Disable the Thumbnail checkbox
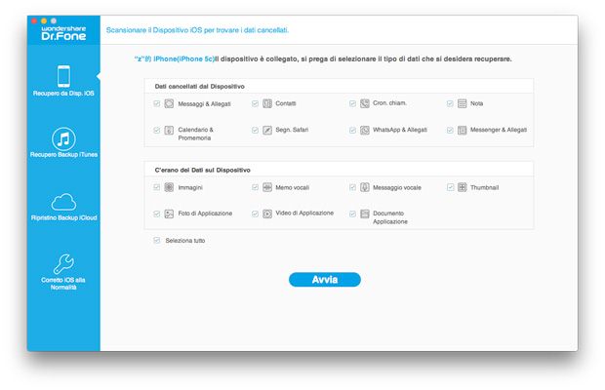The height and width of the screenshot is (390, 605). click(x=450, y=186)
